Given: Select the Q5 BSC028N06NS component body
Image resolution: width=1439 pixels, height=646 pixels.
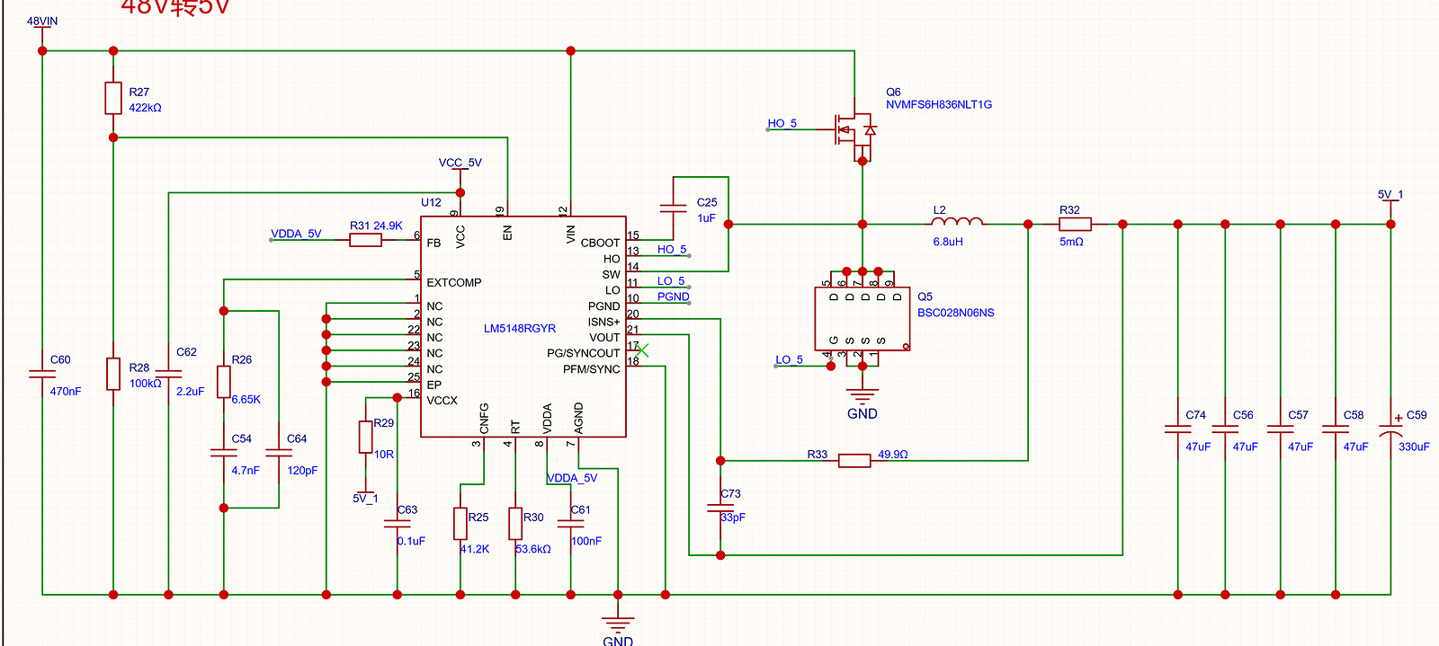Looking at the screenshot, I should pyautogui.click(x=863, y=319).
